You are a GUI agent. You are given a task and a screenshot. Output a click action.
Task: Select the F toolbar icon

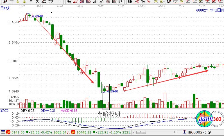click(30, 1)
